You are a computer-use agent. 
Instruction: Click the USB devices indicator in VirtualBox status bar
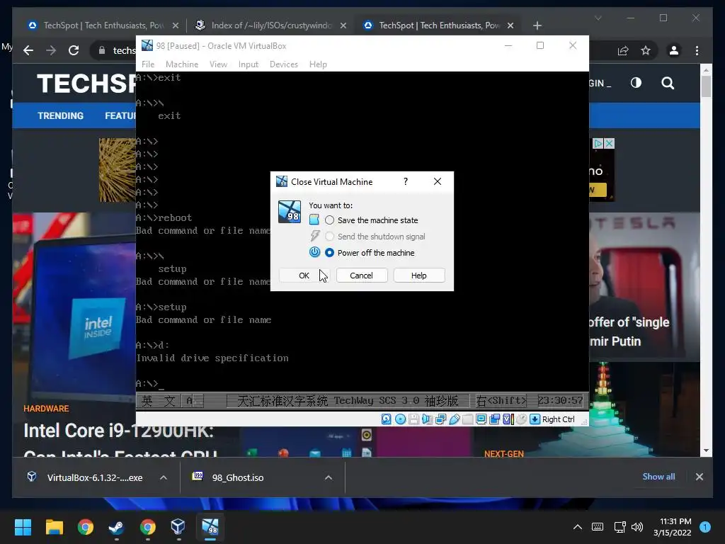(x=454, y=419)
